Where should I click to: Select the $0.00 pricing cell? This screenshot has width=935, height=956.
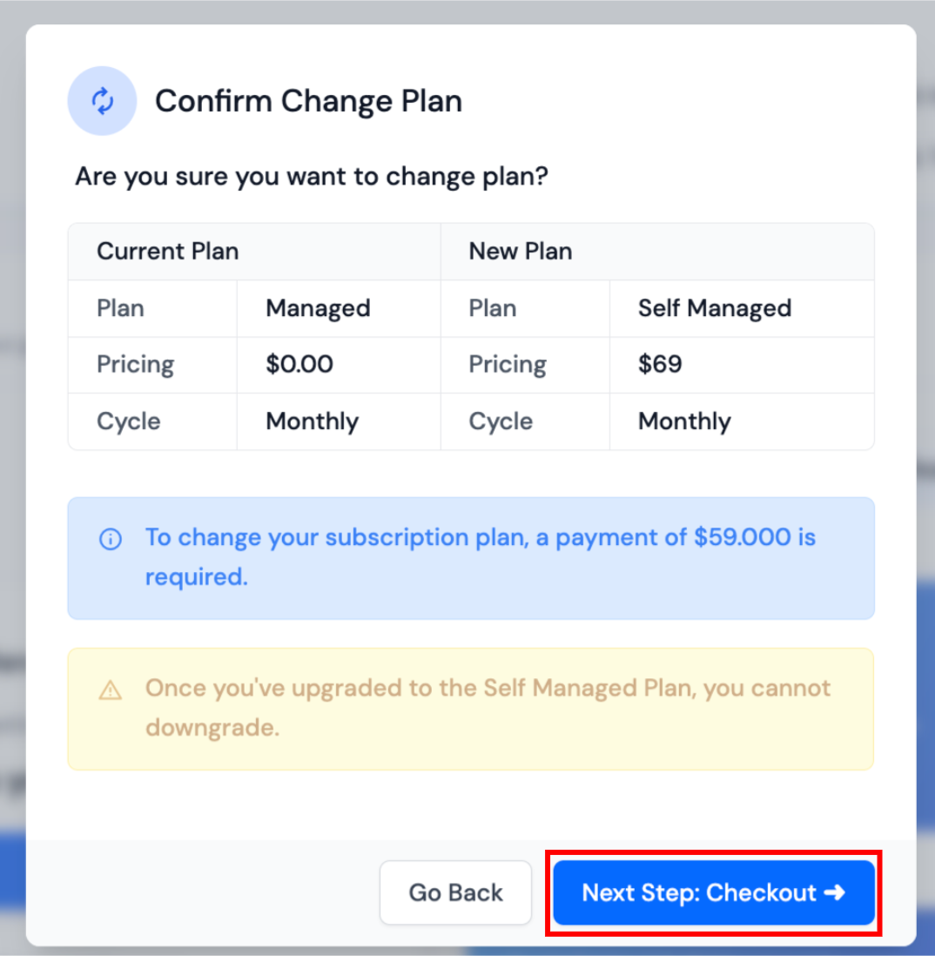pyautogui.click(x=299, y=365)
